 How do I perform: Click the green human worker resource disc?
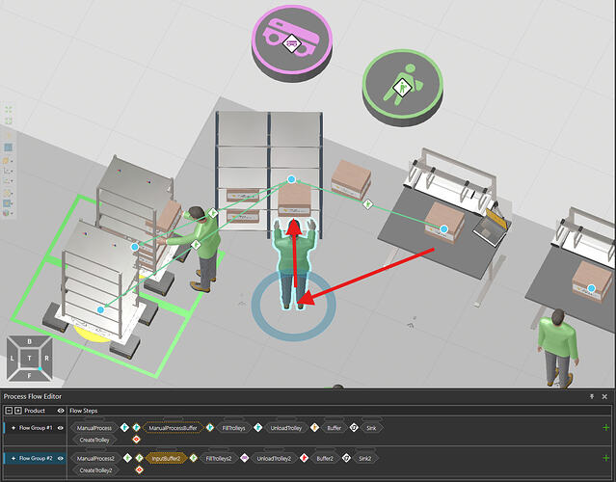coord(403,87)
